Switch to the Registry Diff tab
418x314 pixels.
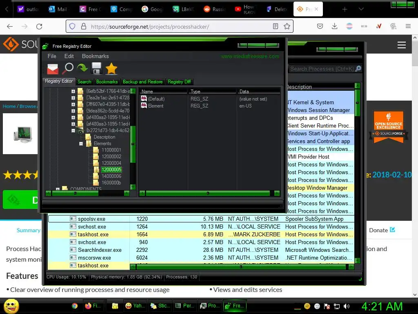[179, 82]
